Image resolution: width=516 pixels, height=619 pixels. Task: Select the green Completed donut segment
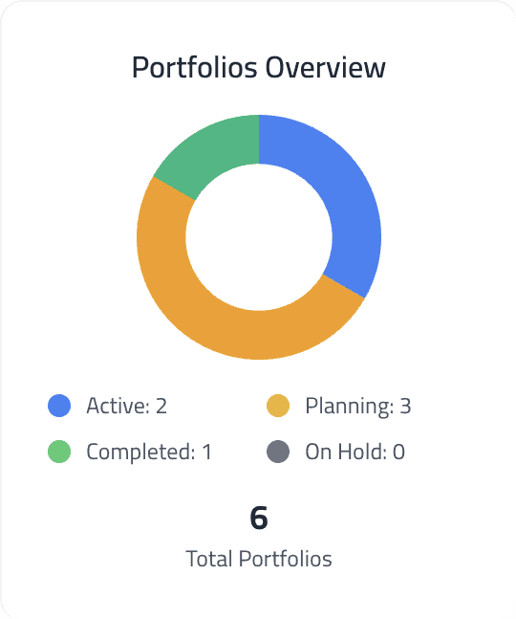[x=215, y=152]
